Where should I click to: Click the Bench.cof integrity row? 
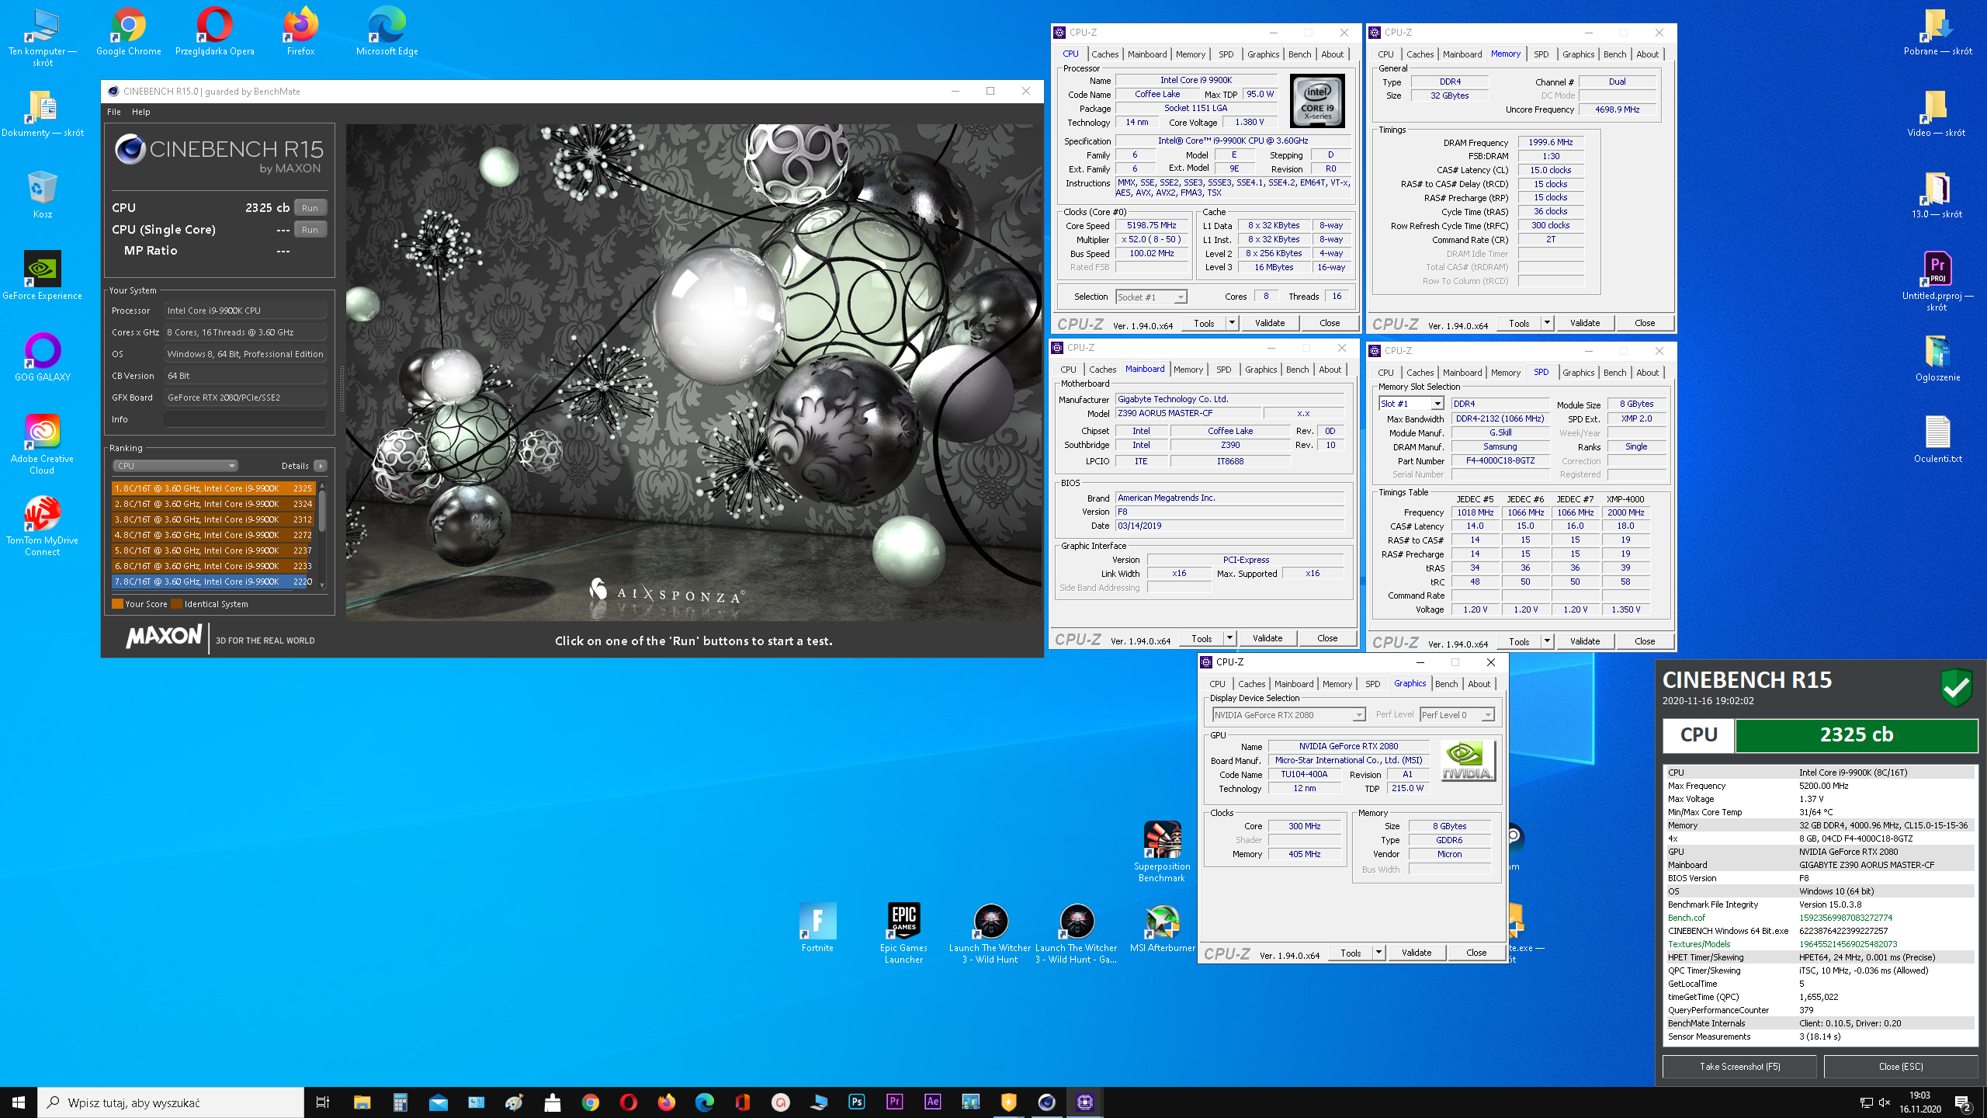coord(1819,918)
